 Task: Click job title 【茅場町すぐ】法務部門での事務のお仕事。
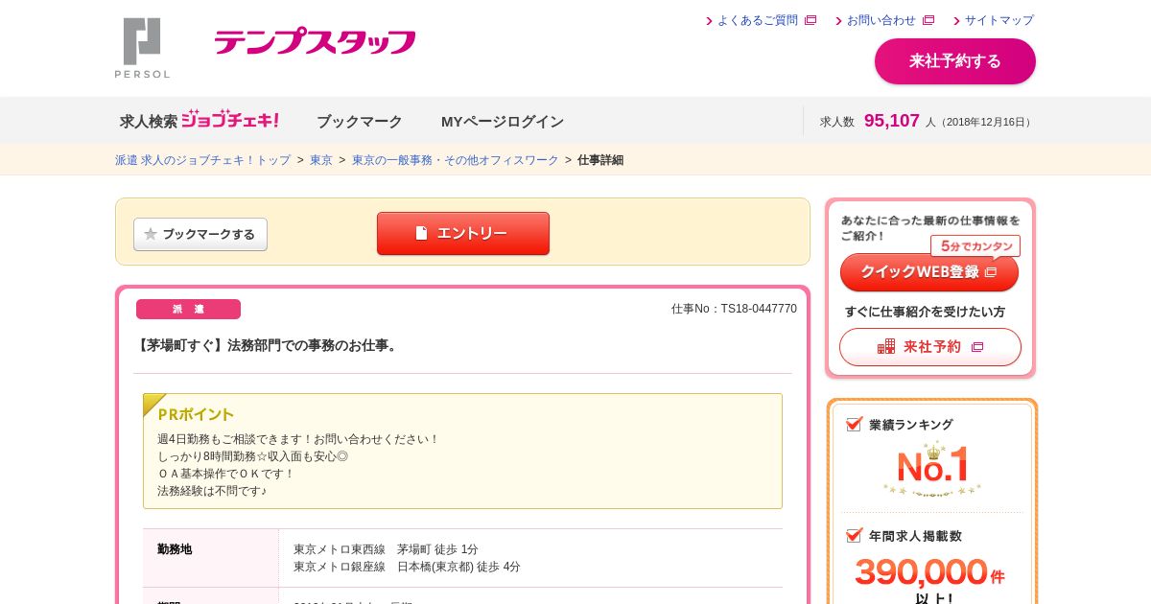[268, 345]
